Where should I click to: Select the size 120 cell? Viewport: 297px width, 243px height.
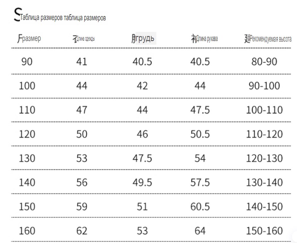(27, 134)
